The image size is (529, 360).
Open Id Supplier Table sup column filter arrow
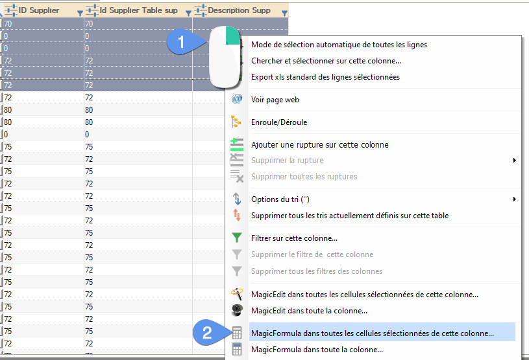tap(188, 12)
